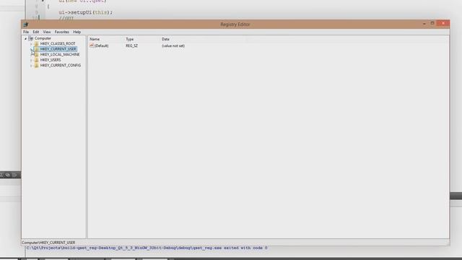Select HKEY_USERS in the tree
Screen dimensions: 462x260
pos(51,60)
